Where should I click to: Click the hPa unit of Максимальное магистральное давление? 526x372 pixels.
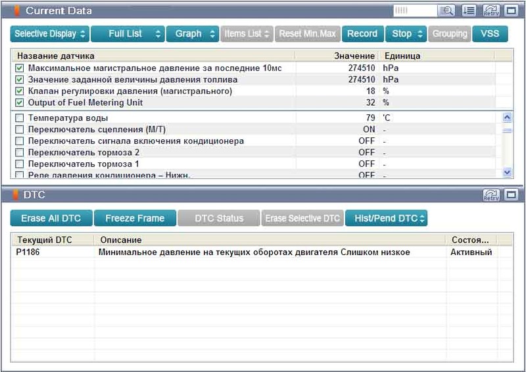click(x=391, y=68)
